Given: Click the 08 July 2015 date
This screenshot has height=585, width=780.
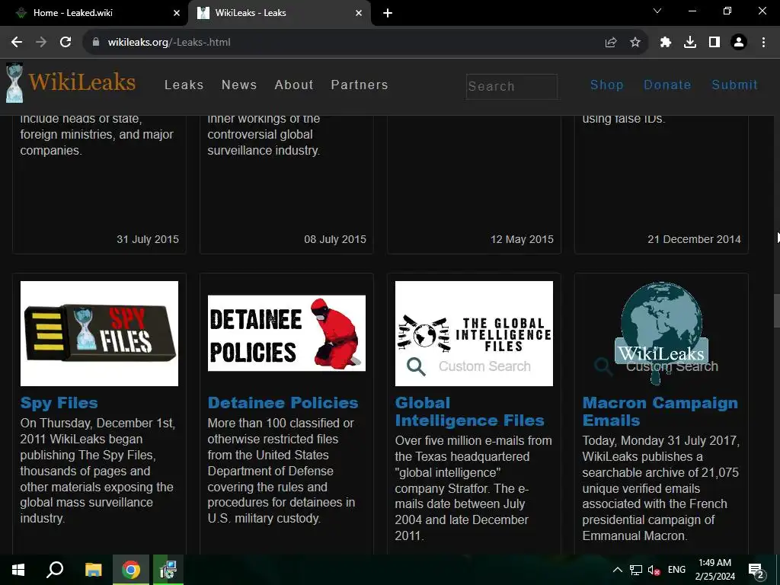Looking at the screenshot, I should (335, 239).
